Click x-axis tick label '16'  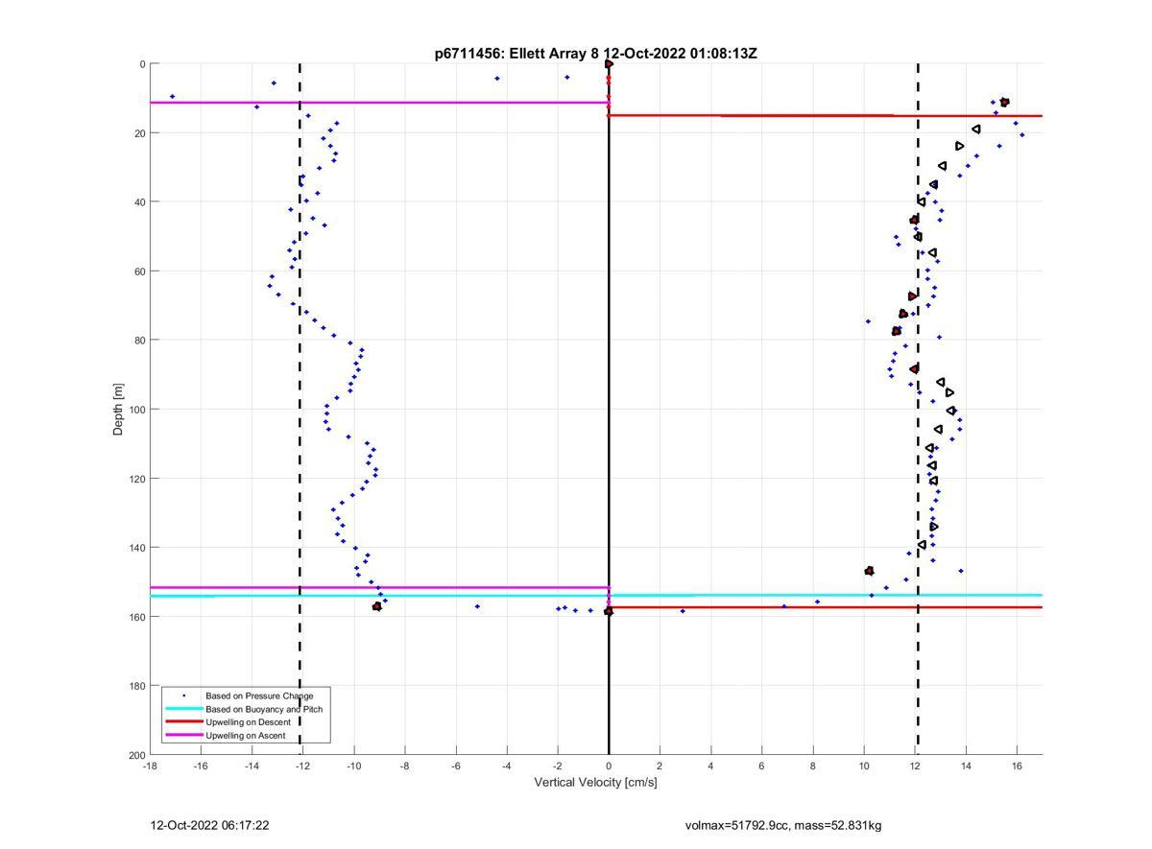(x=1017, y=766)
